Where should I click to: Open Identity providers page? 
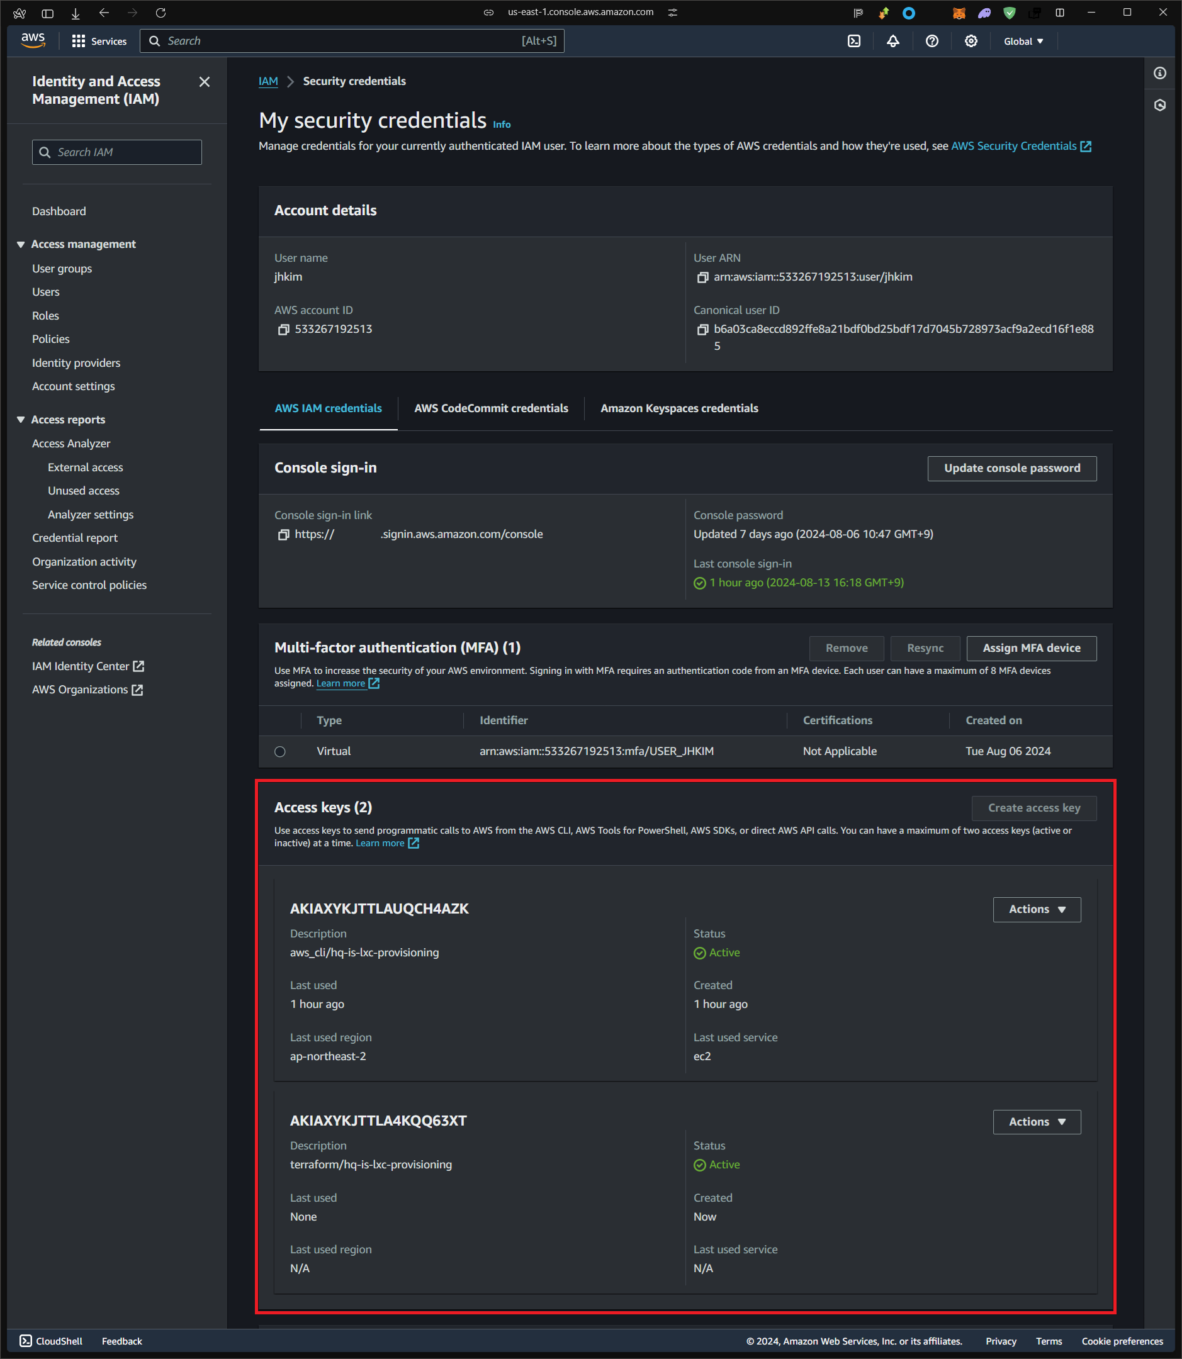click(x=76, y=362)
